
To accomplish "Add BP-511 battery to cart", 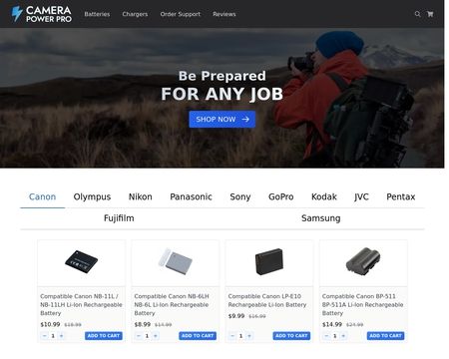I will [x=386, y=336].
